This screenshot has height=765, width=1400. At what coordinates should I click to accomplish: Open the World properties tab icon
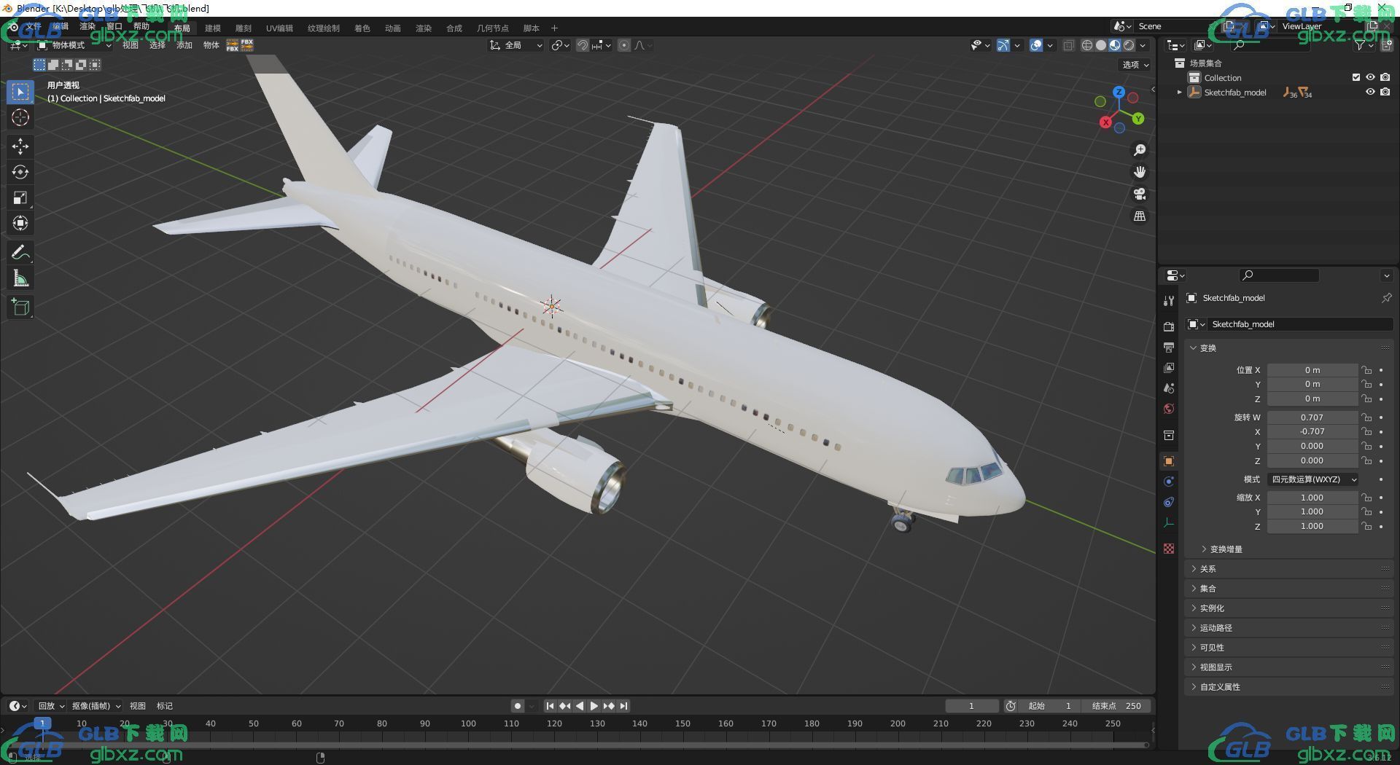pyautogui.click(x=1169, y=409)
